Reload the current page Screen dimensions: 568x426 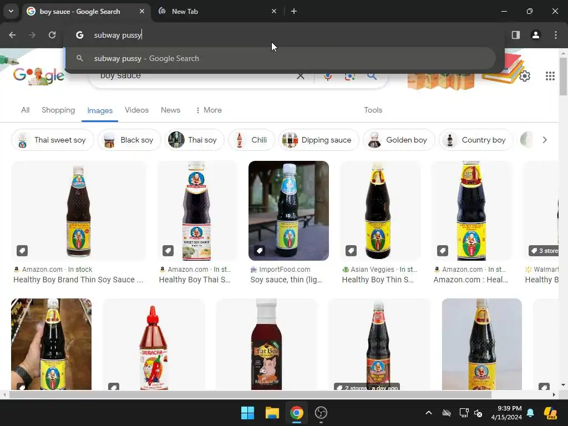[52, 35]
